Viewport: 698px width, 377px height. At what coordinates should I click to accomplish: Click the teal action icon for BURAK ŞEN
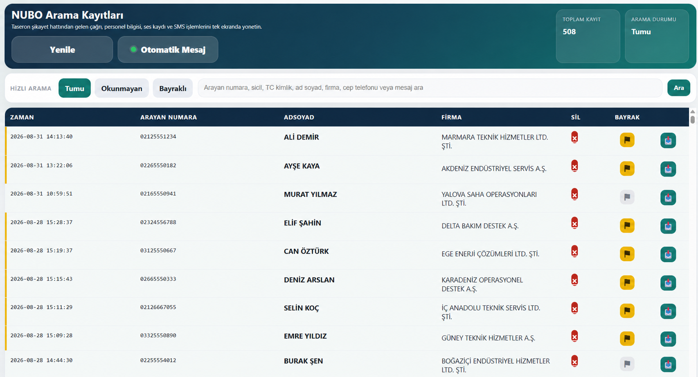668,364
